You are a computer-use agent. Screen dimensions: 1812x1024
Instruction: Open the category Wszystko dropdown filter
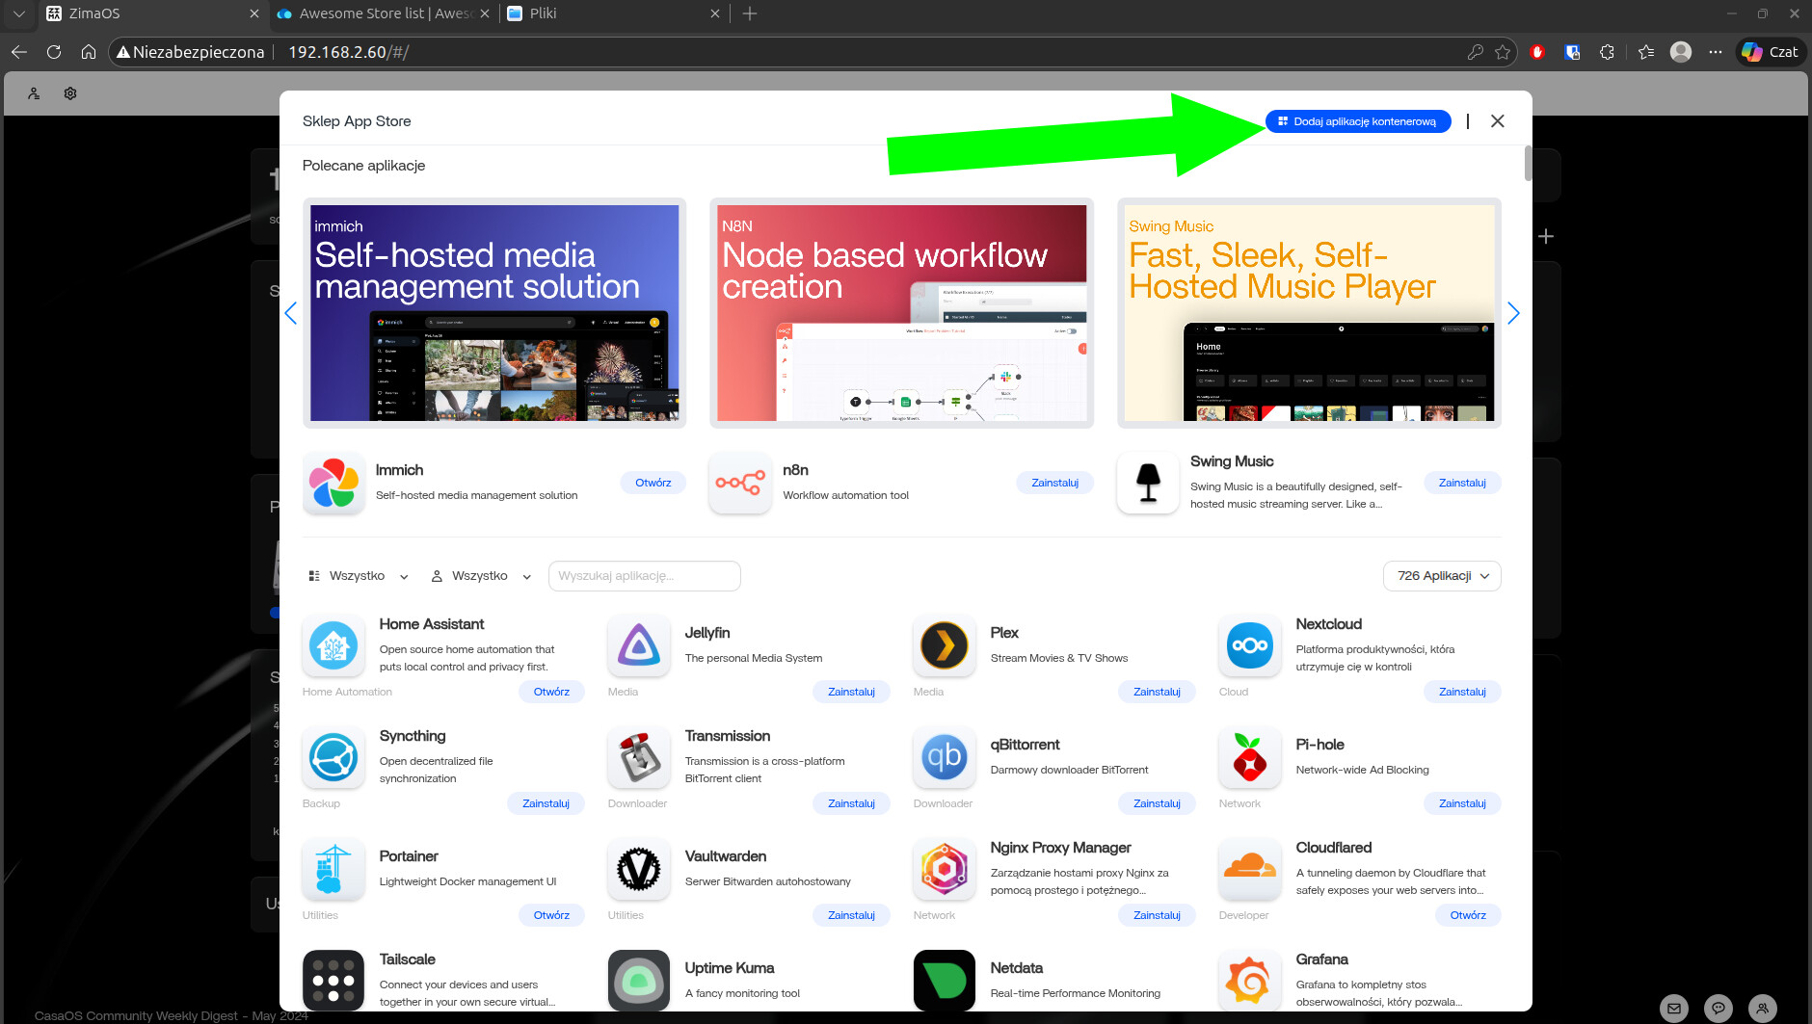coord(359,576)
